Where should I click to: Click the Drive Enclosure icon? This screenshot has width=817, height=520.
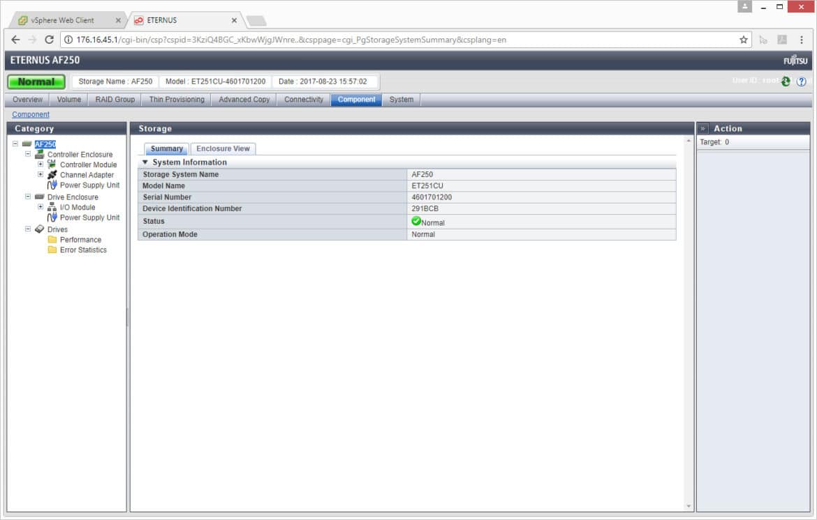click(40, 197)
